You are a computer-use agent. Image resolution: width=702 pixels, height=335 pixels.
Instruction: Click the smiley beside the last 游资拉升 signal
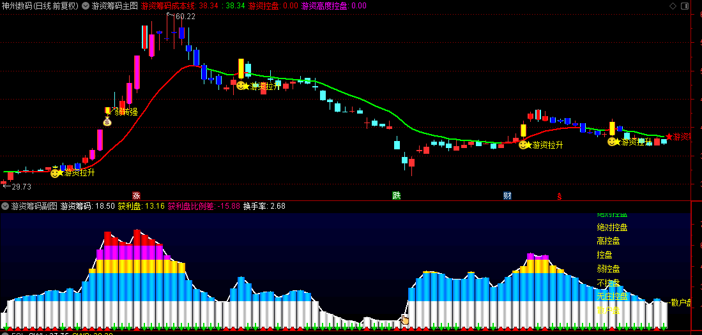tap(611, 141)
